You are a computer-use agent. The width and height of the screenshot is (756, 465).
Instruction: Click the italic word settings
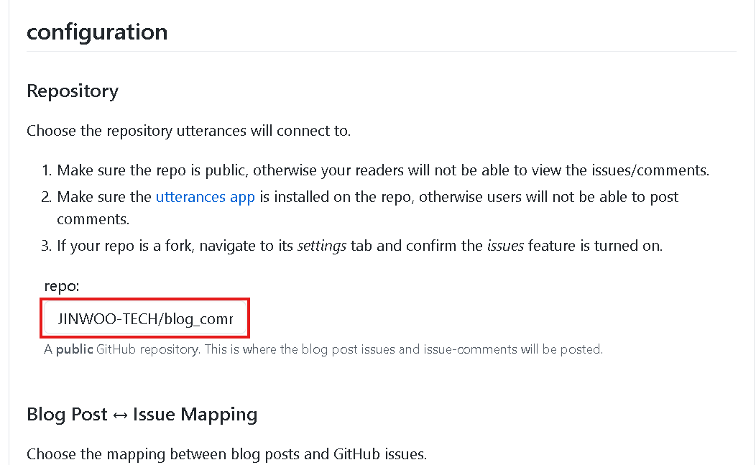(322, 246)
